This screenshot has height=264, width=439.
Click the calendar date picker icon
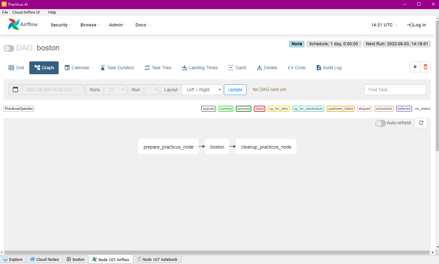[15, 90]
